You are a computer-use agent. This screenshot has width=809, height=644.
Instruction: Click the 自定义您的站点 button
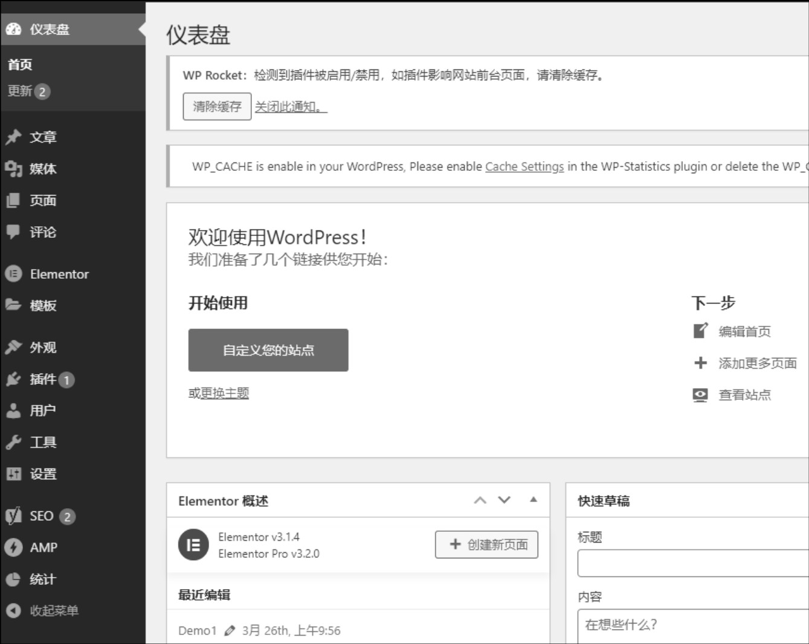coord(268,350)
